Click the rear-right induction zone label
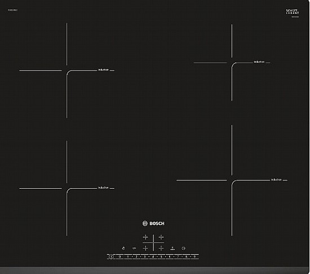This screenshot has width=310, height=274. pos(259,62)
